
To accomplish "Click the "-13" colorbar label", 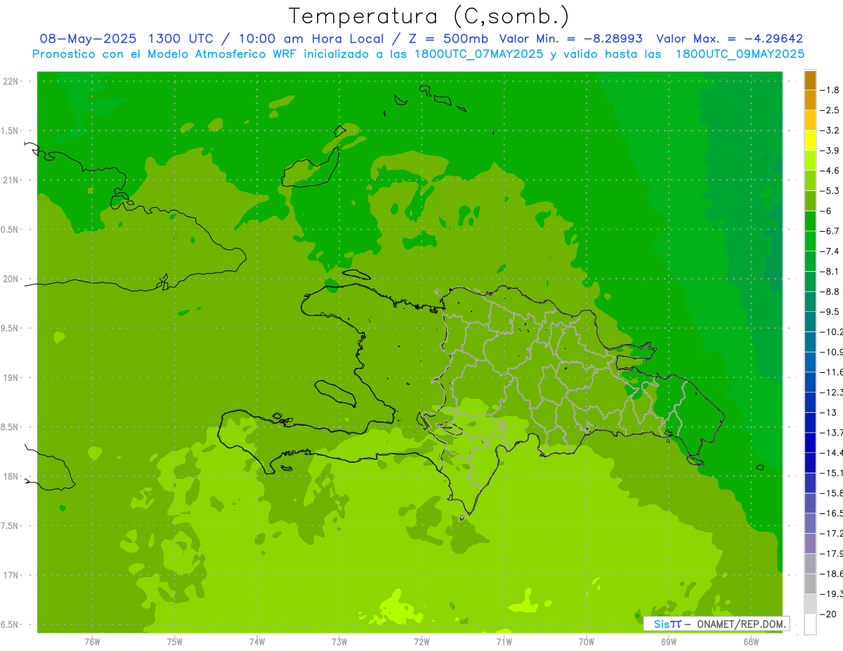I will [828, 412].
